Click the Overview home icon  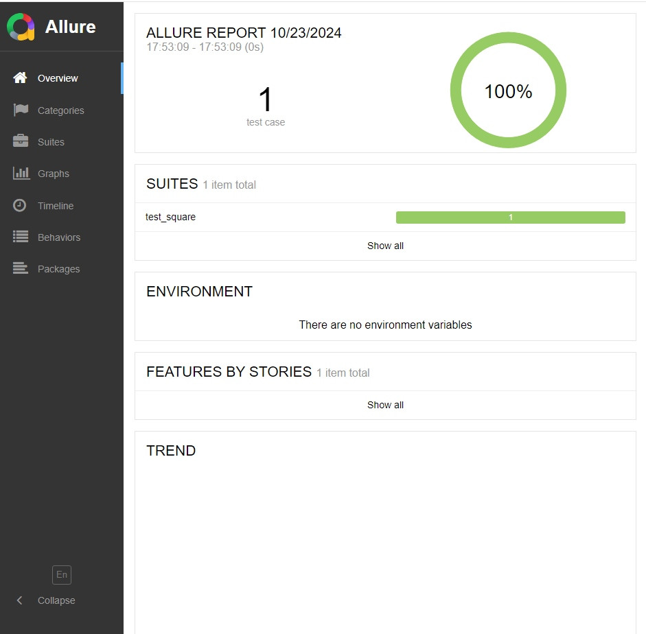(20, 78)
